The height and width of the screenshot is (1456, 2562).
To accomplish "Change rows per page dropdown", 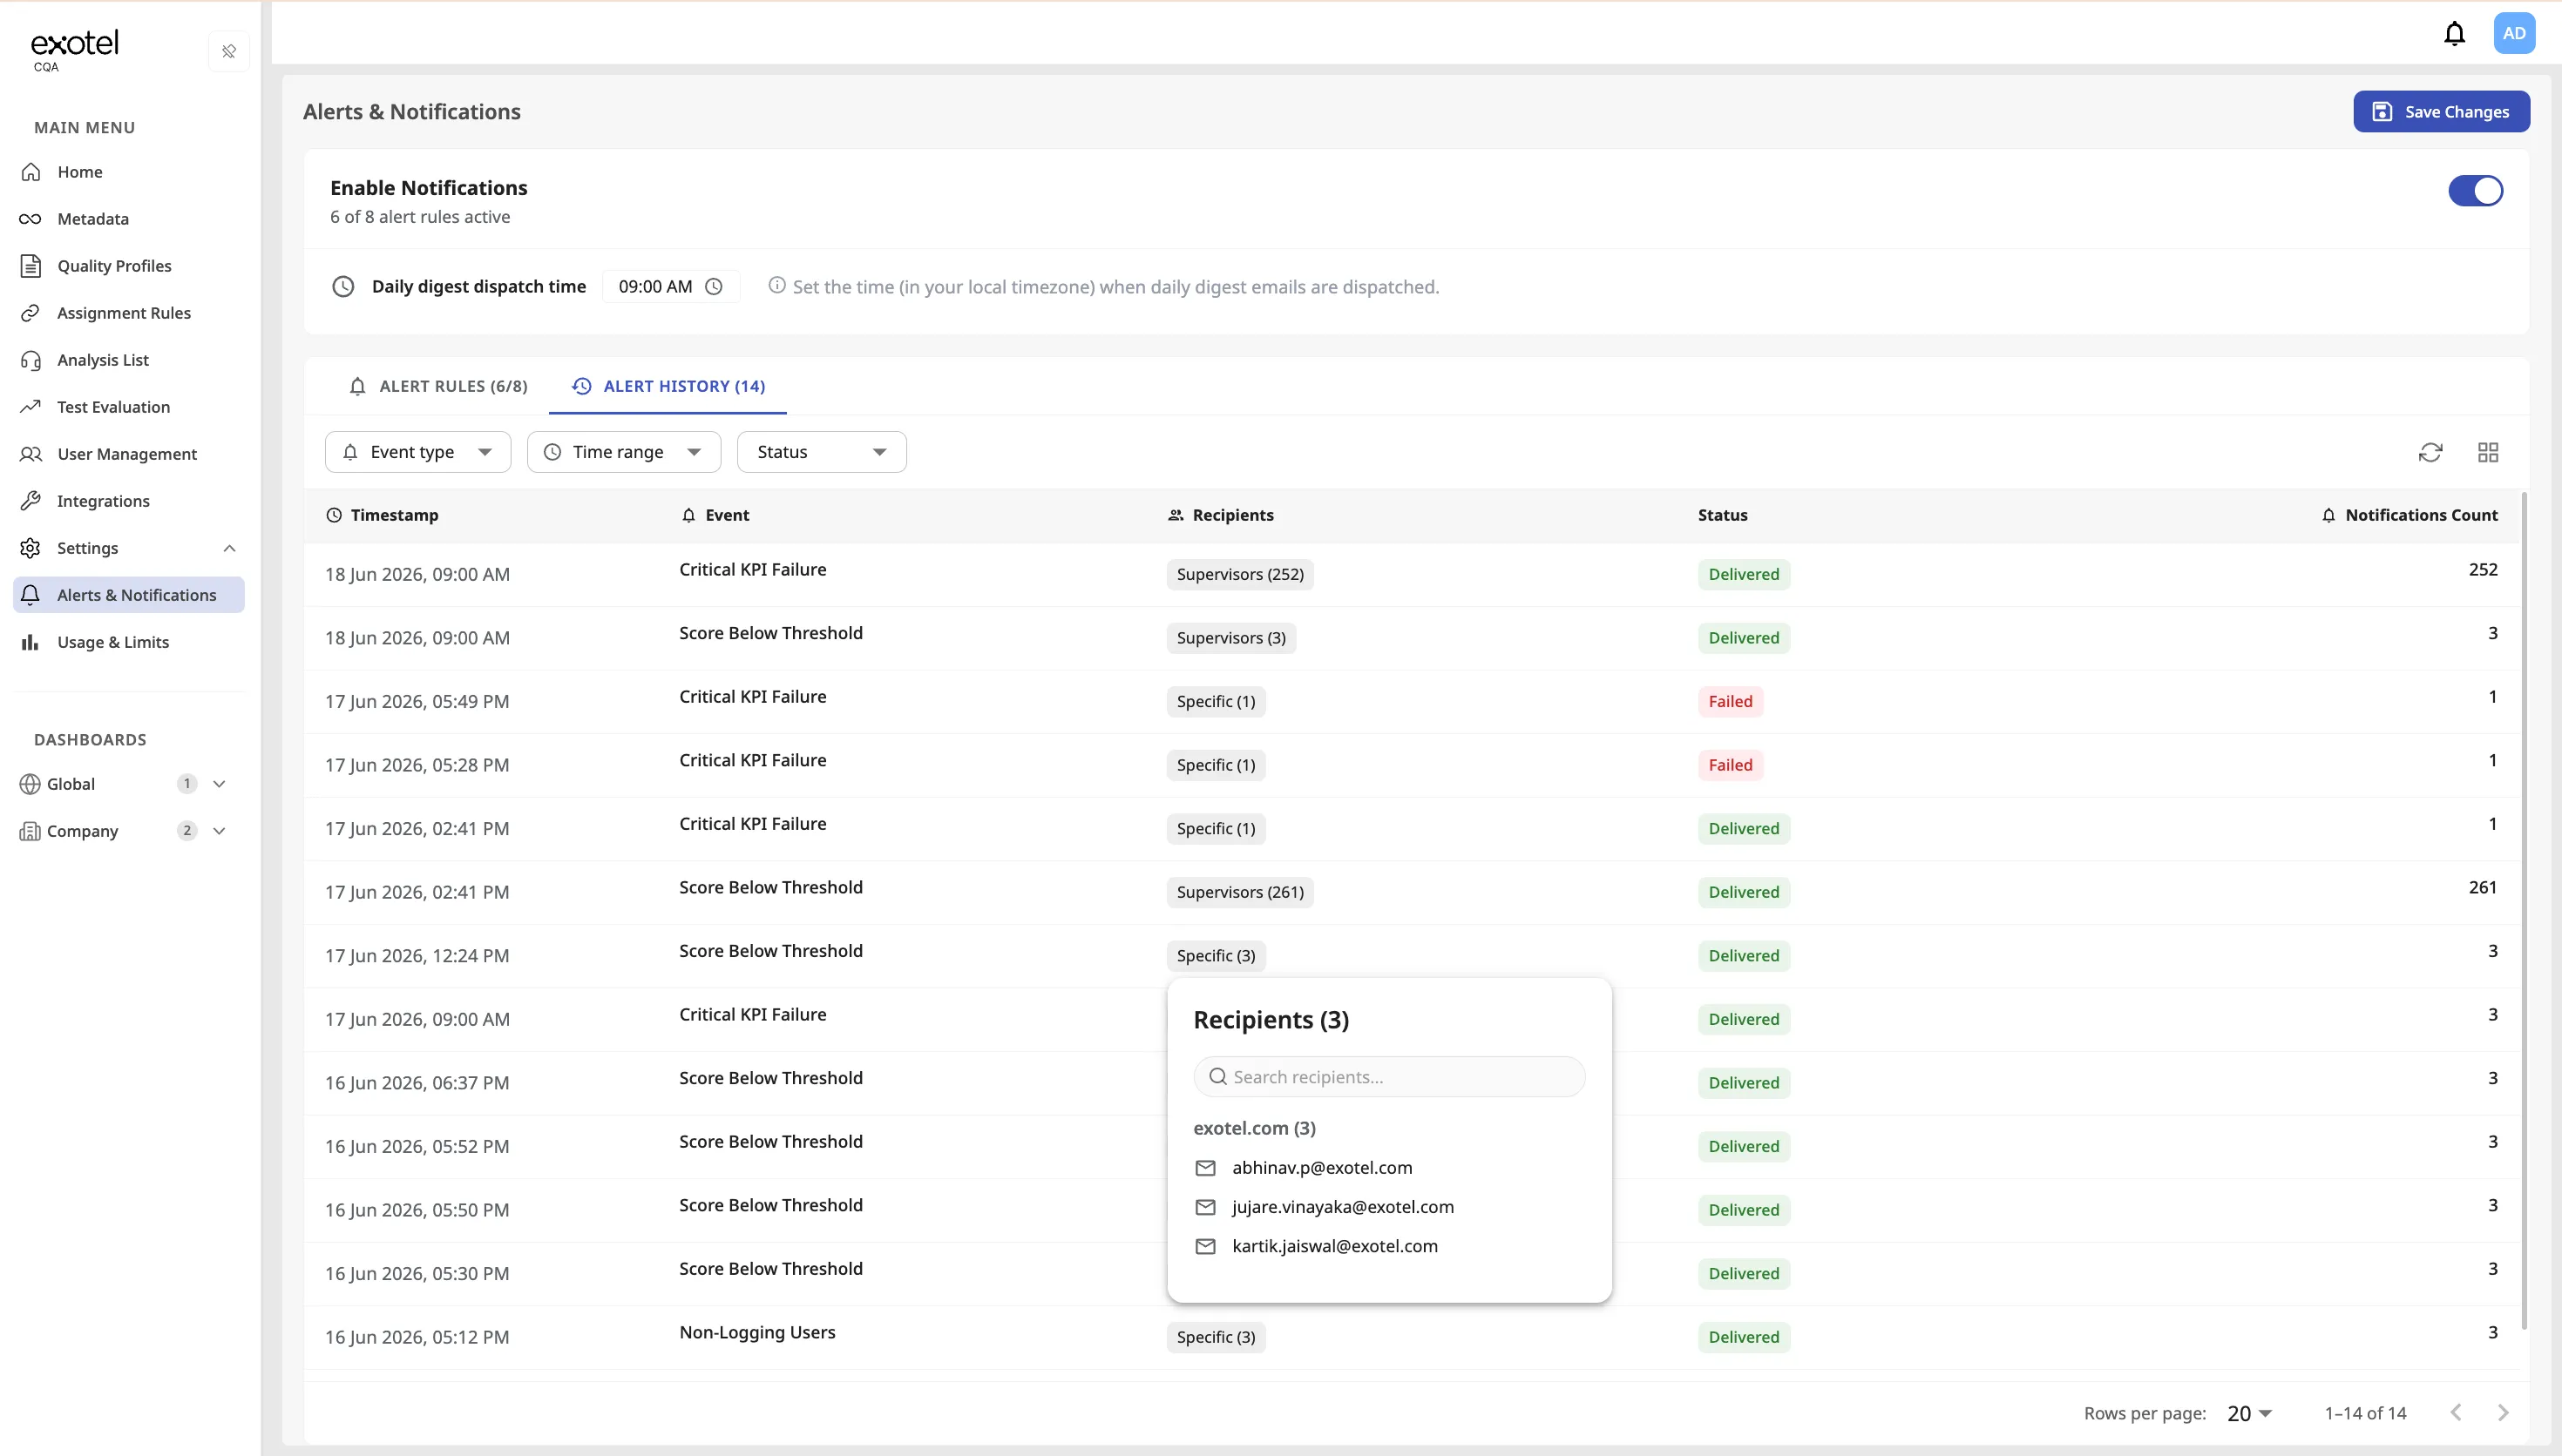I will 2250,1413.
